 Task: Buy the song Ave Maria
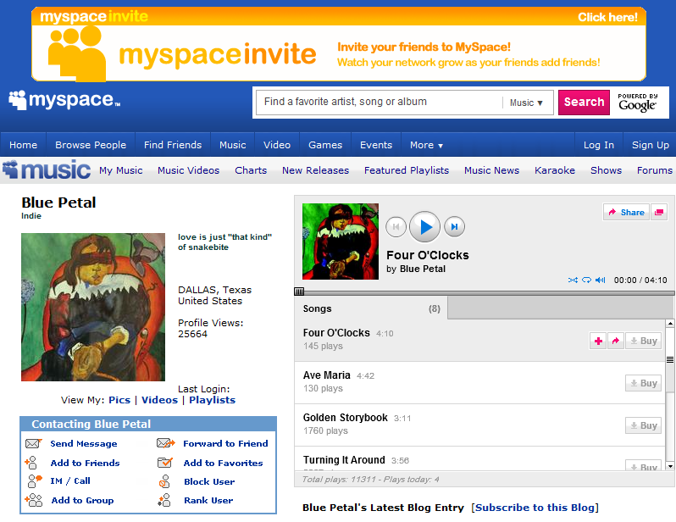643,383
